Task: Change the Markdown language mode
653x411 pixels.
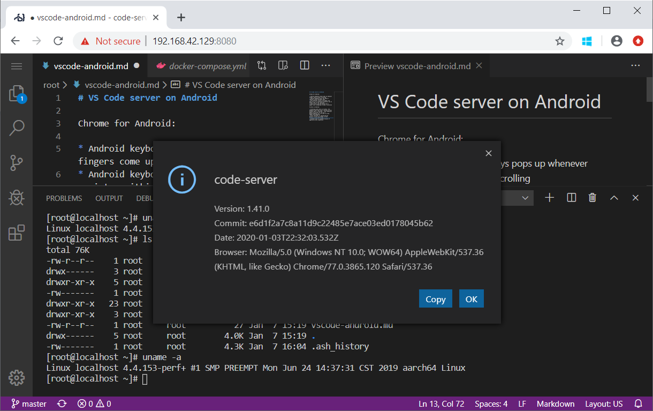Action: 556,404
